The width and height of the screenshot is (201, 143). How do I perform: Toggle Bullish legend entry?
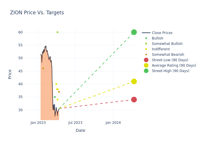click(x=157, y=38)
